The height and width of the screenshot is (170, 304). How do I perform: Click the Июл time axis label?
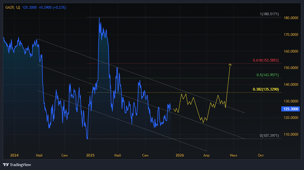coord(233,155)
